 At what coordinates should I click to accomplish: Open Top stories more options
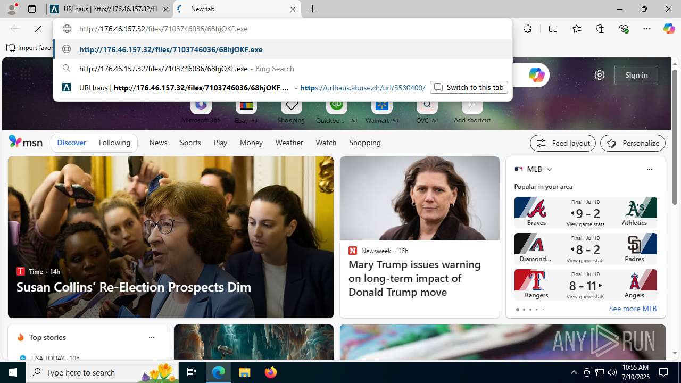coord(151,337)
